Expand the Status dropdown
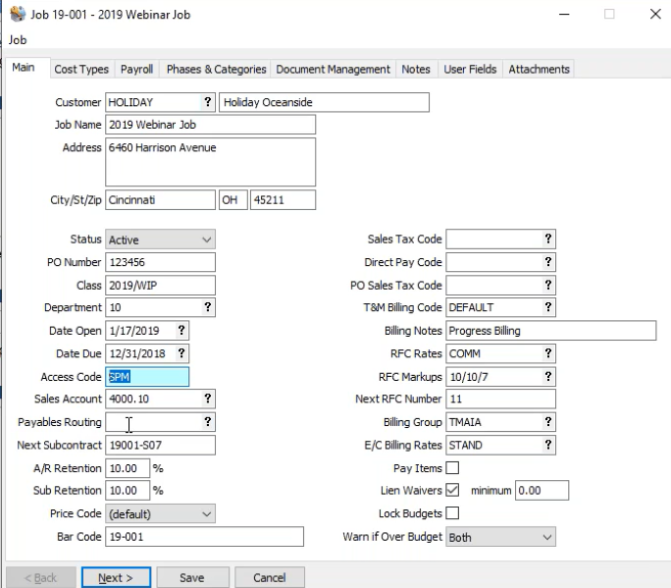Screen dimensions: 671x588 click(x=160, y=240)
